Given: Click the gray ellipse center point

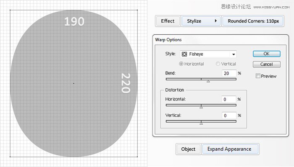Looking at the screenshot, I should tap(73, 83).
